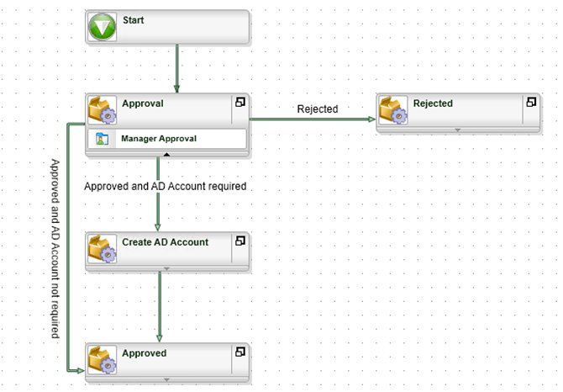Viewport: 563px width, 392px height.
Task: Open the Approved activity window toggle
Action: [x=240, y=352]
